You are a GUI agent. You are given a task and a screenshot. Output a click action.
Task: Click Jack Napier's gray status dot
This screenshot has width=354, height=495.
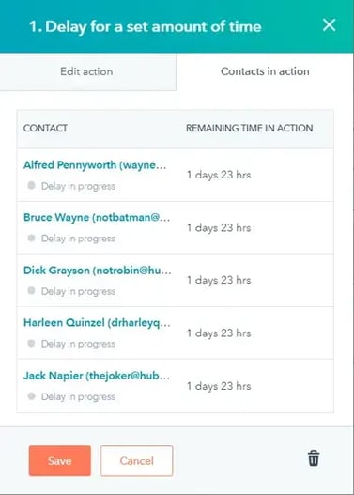pyautogui.click(x=31, y=395)
